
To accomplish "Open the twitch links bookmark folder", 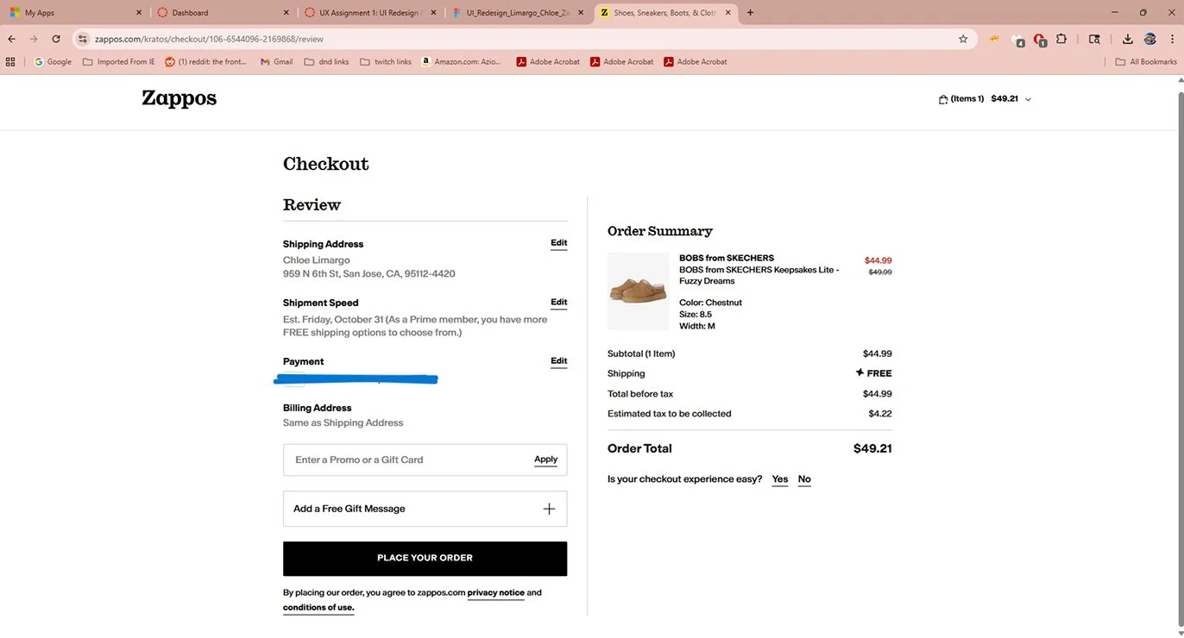I will [386, 61].
